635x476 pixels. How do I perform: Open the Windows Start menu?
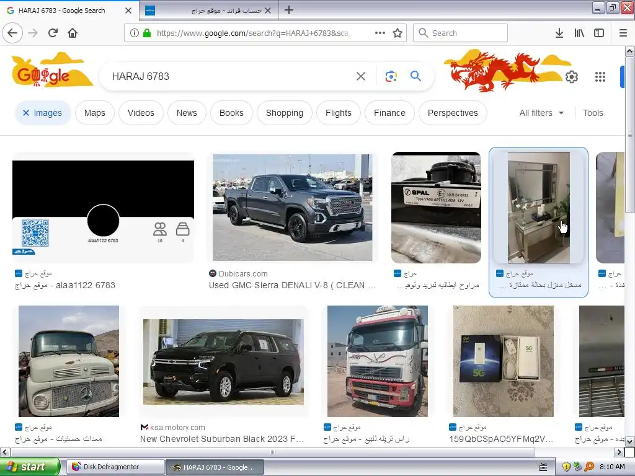pyautogui.click(x=30, y=467)
